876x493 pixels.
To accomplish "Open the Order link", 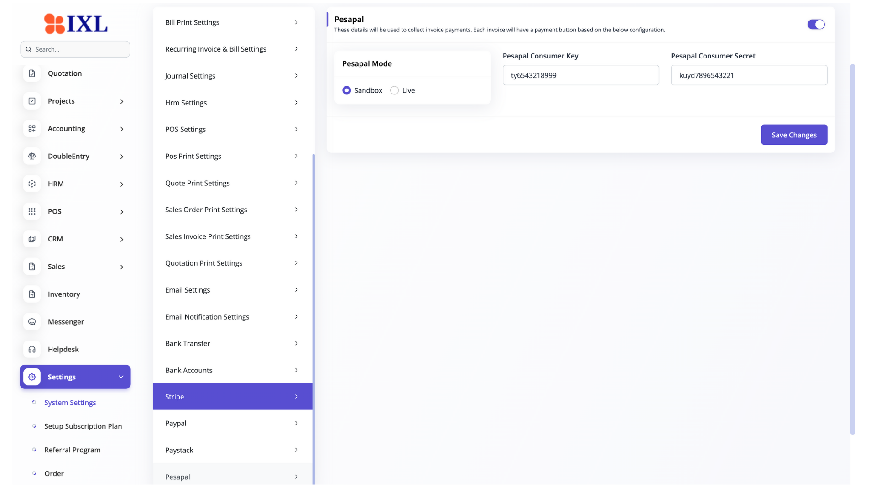I will pos(54,474).
